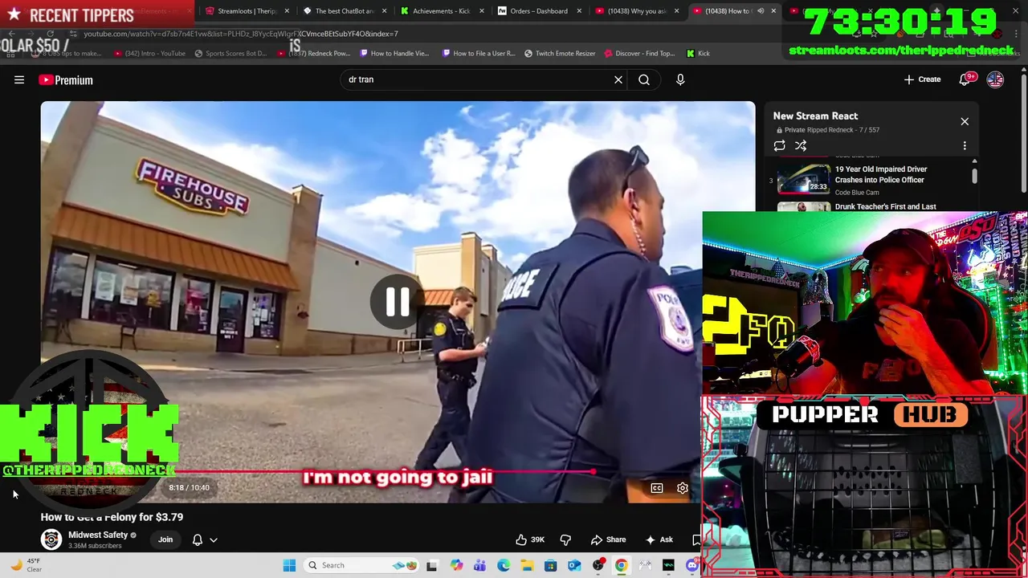1028x578 pixels.
Task: Open Discord from the taskbar
Action: 692,565
